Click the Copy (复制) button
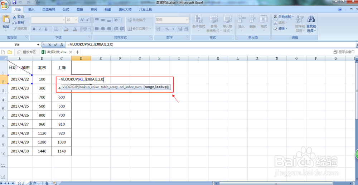358x185 pixels. (x=18, y=23)
